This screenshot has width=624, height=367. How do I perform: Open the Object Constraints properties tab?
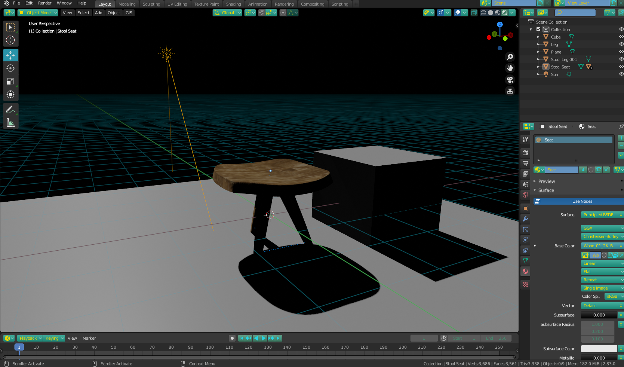(525, 250)
